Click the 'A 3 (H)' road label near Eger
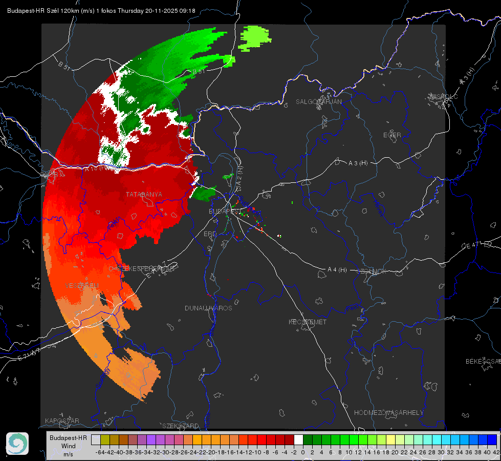Viewport: 501px width, 461px height. pos(358,163)
